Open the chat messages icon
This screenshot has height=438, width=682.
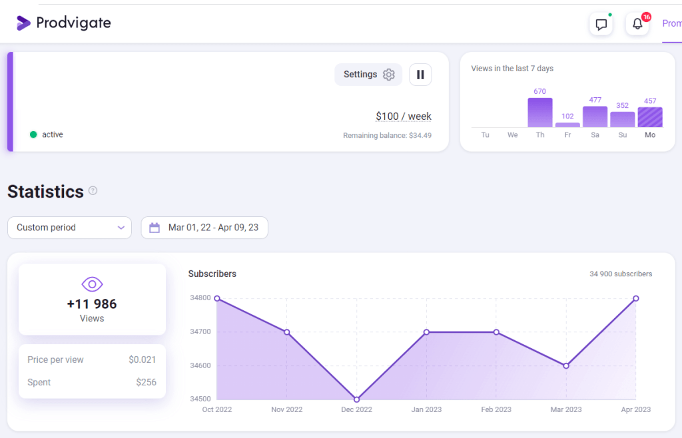[x=601, y=25]
